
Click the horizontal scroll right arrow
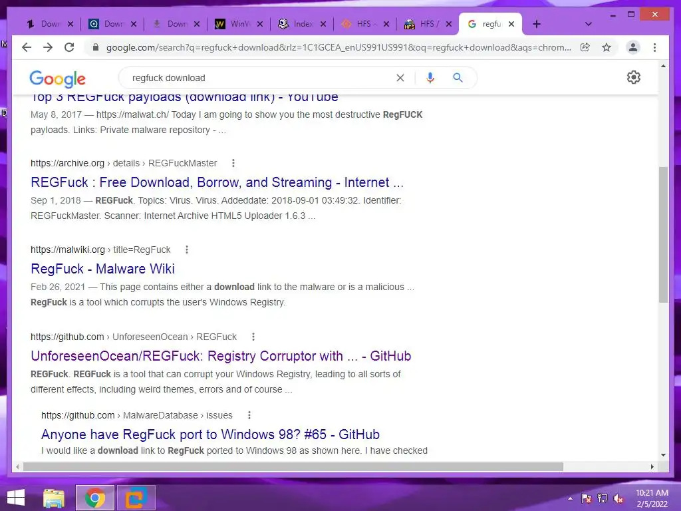(652, 466)
